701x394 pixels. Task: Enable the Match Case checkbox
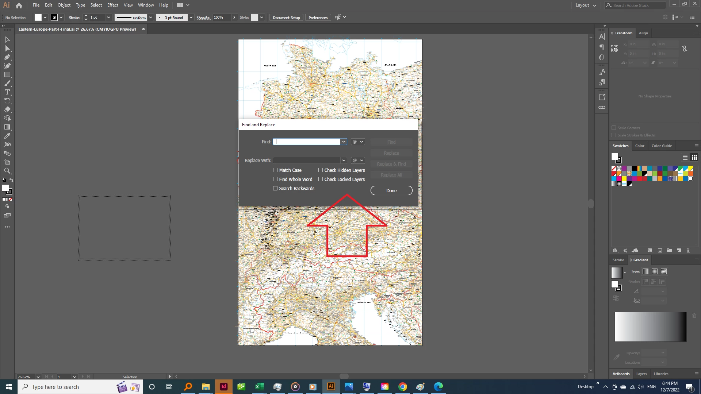pos(275,170)
